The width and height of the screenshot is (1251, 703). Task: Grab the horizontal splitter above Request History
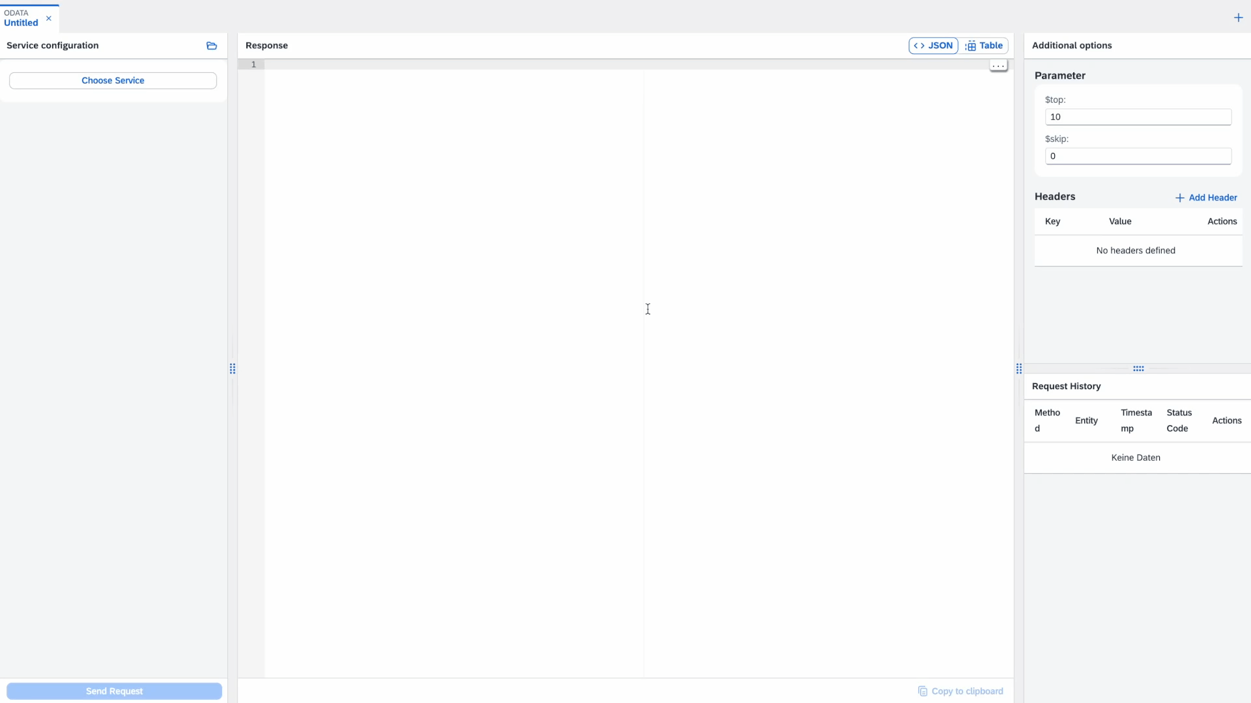point(1138,368)
